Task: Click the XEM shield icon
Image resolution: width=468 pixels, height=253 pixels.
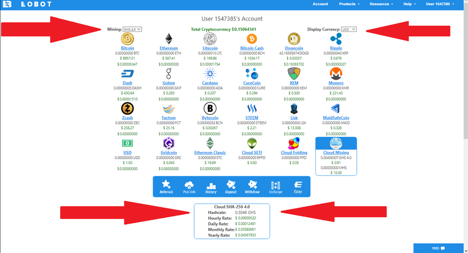Action: coord(294,74)
